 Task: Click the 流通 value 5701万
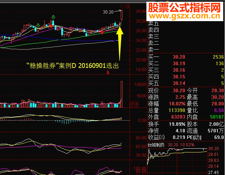pos(216,131)
